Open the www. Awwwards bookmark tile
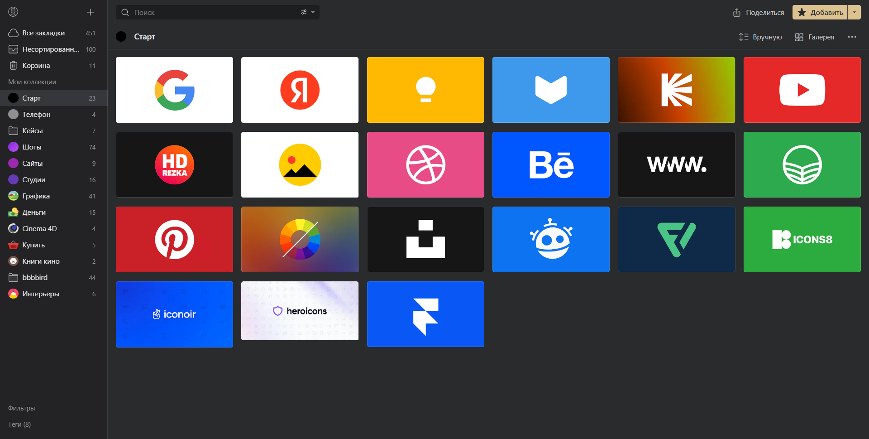869x439 pixels. tap(676, 164)
